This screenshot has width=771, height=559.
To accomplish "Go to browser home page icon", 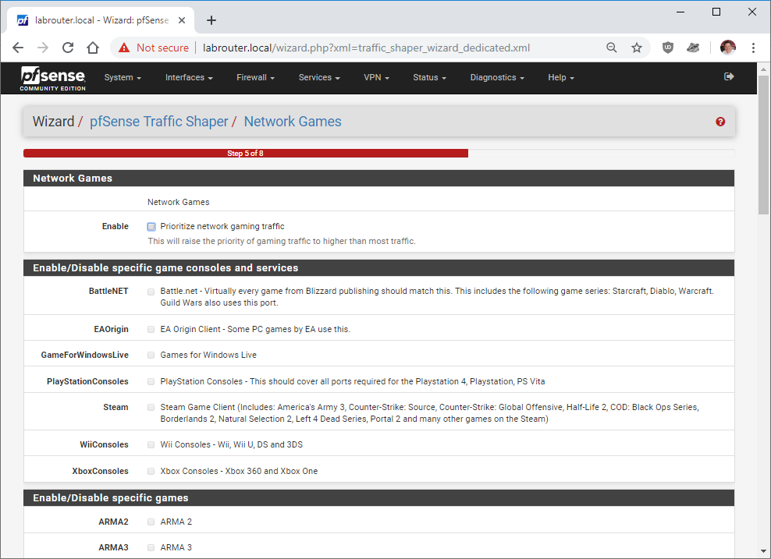I will click(x=93, y=48).
